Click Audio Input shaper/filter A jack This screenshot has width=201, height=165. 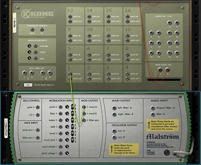click(153, 108)
